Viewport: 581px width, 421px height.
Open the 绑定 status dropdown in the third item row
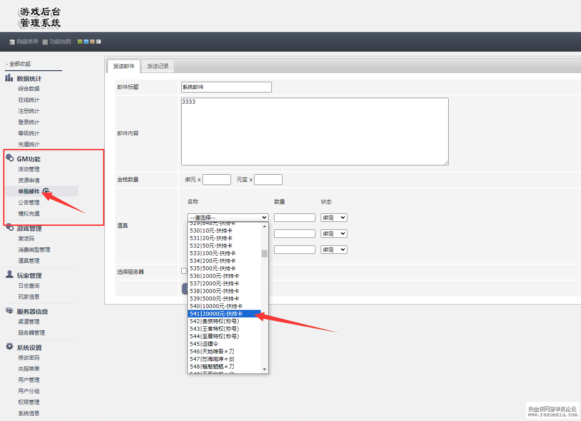pyautogui.click(x=334, y=249)
